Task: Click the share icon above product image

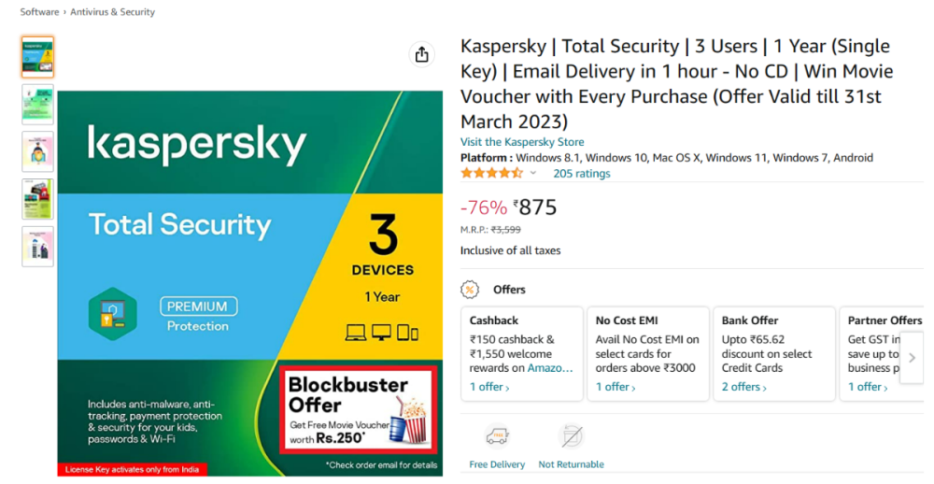Action: [x=422, y=55]
